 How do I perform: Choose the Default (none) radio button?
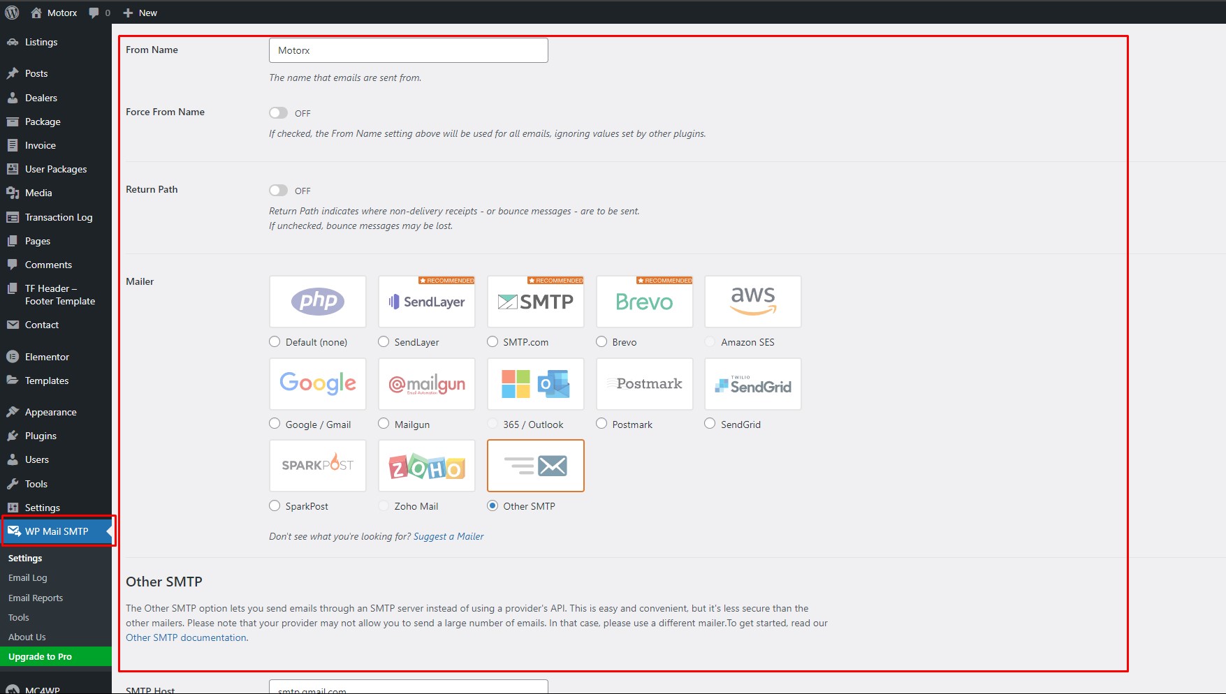[275, 341]
